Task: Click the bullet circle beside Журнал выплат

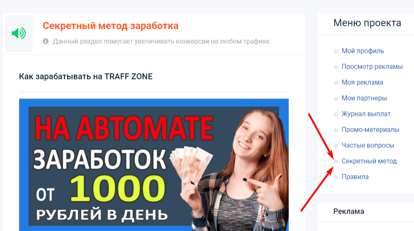Action: 336,114
